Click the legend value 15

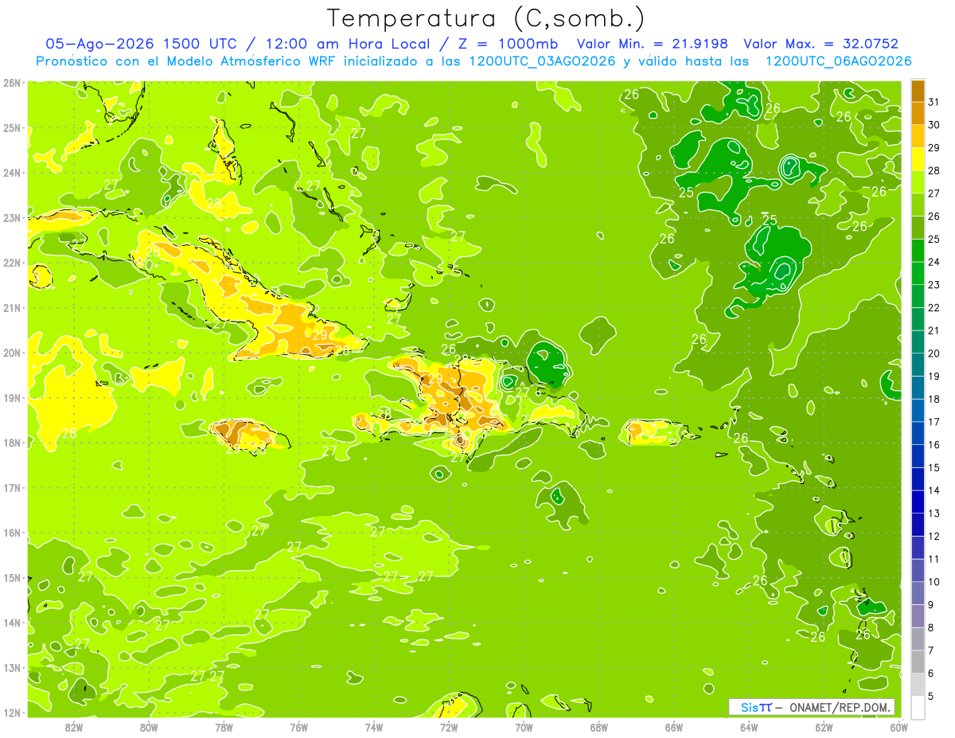[934, 467]
